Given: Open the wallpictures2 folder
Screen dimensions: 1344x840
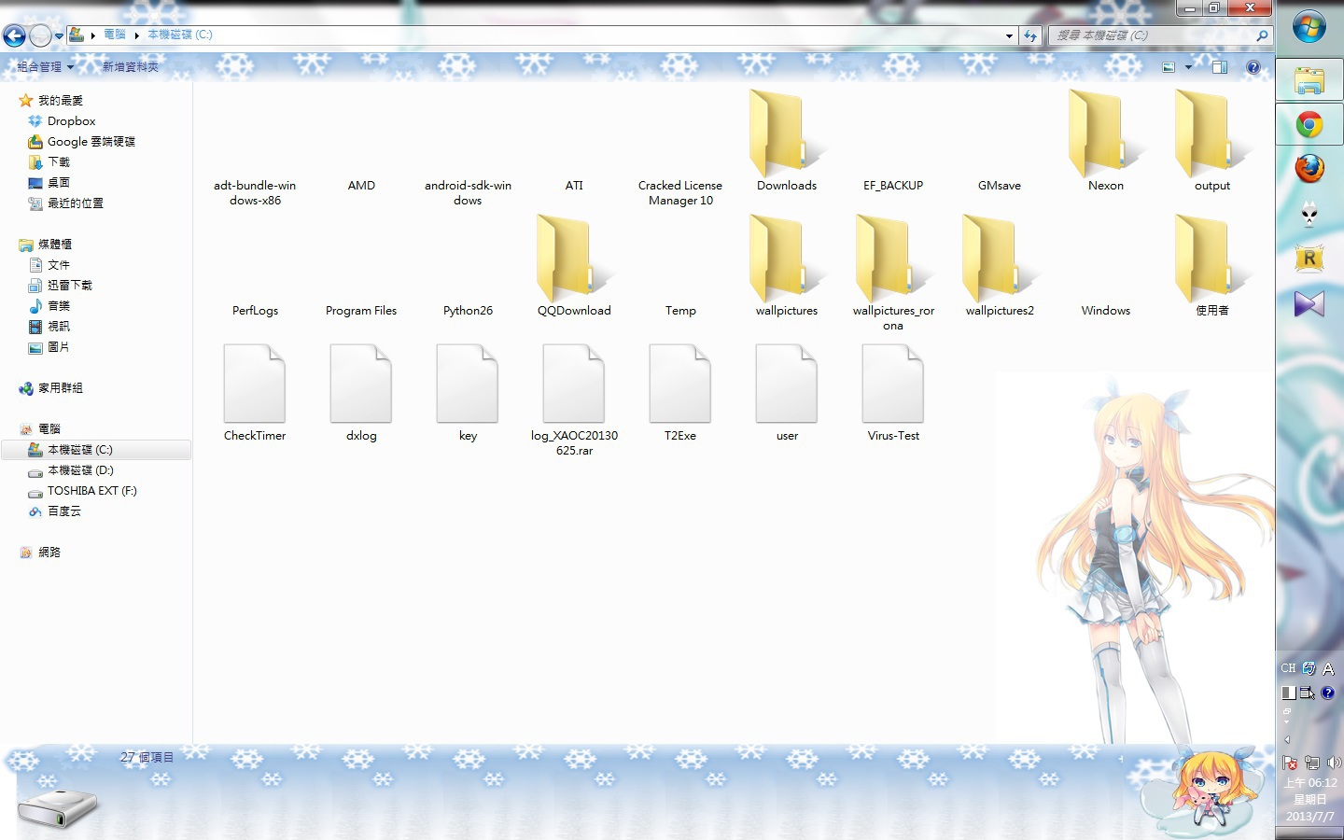Looking at the screenshot, I should (1000, 265).
